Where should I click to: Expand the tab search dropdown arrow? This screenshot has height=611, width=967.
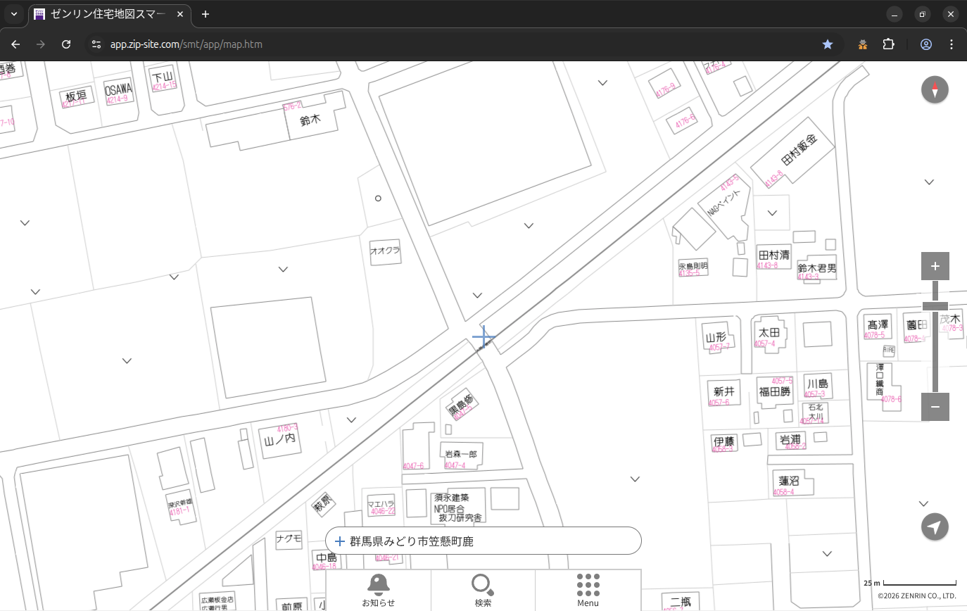tap(13, 14)
